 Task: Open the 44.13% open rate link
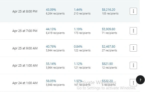(51, 29)
